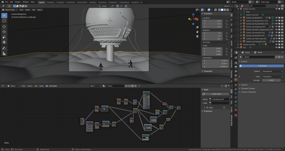Select the Select Box tool in viewport toolbar
The width and height of the screenshot is (285, 151).
click(4, 16)
